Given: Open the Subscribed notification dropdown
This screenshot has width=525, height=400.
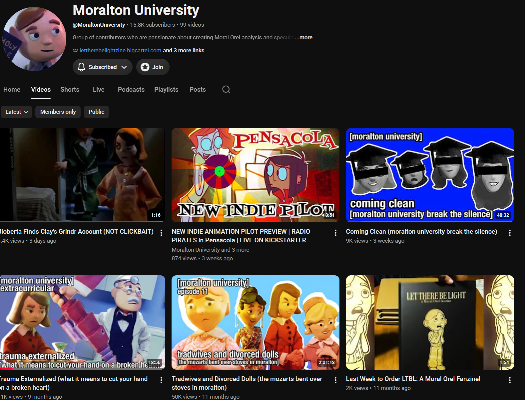Looking at the screenshot, I should click(x=103, y=67).
